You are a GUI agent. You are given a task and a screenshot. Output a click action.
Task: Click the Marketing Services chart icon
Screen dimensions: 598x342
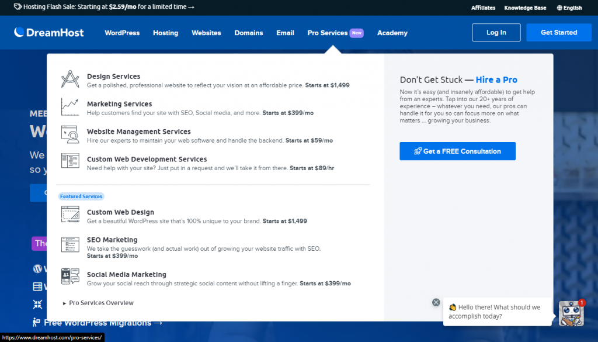click(x=70, y=107)
